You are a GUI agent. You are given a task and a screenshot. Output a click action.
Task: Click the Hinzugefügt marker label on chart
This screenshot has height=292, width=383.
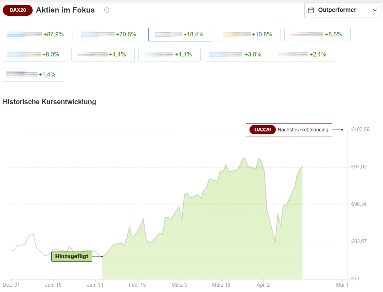coord(72,257)
